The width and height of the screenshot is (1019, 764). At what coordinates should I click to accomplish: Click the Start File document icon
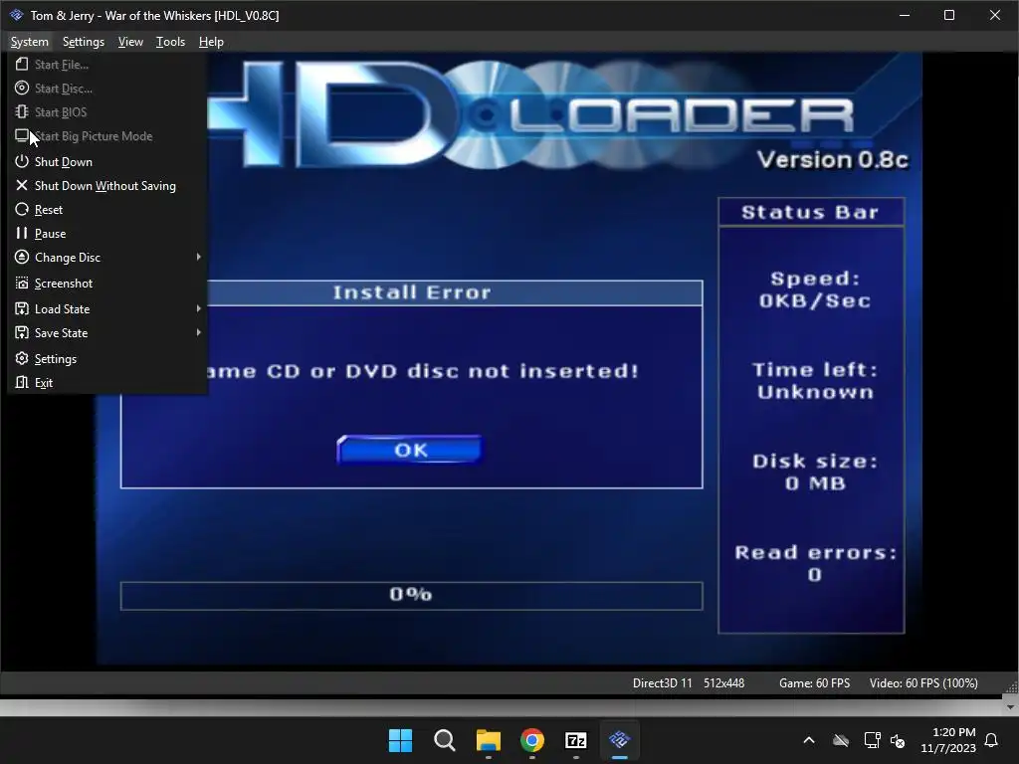(x=22, y=65)
